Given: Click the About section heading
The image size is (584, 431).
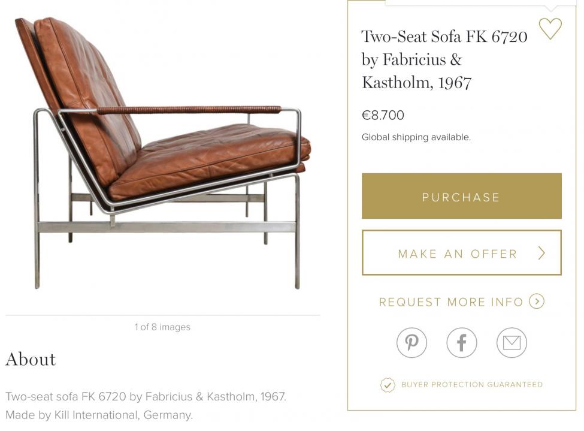Looking at the screenshot, I should tap(31, 359).
